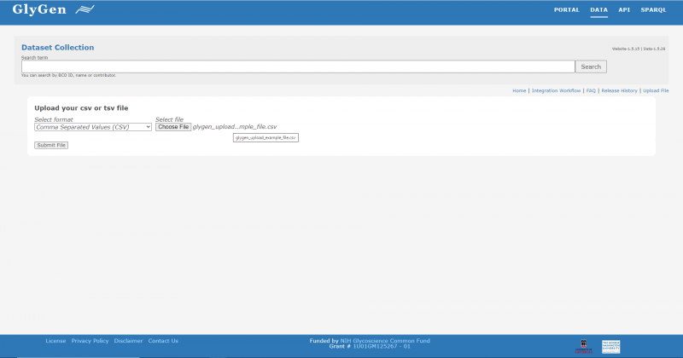
Task: Focus the dataset search term field
Action: tap(297, 66)
